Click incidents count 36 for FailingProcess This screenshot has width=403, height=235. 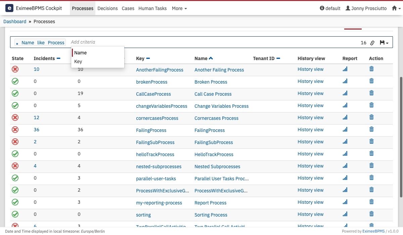(36, 130)
